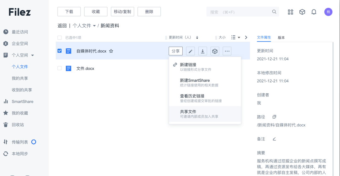Click the cube icon in 自媒体时代.docx row

click(x=215, y=51)
